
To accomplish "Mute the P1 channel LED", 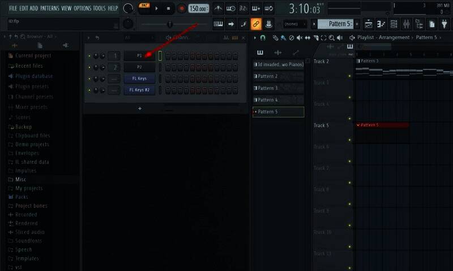I will pyautogui.click(x=89, y=56).
